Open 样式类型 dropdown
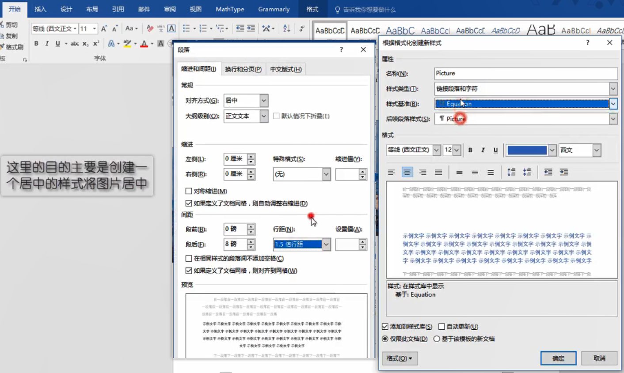Image resolution: width=624 pixels, height=373 pixels. tap(613, 89)
